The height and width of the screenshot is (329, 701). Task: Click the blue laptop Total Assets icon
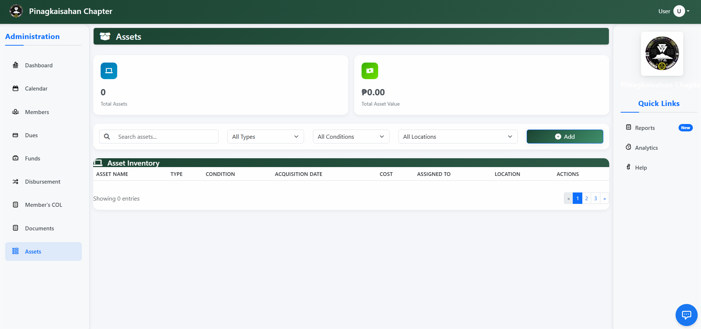[109, 71]
